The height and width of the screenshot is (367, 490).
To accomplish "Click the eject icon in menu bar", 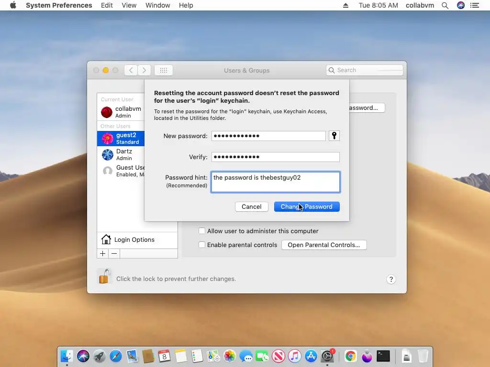I will 345,5.
